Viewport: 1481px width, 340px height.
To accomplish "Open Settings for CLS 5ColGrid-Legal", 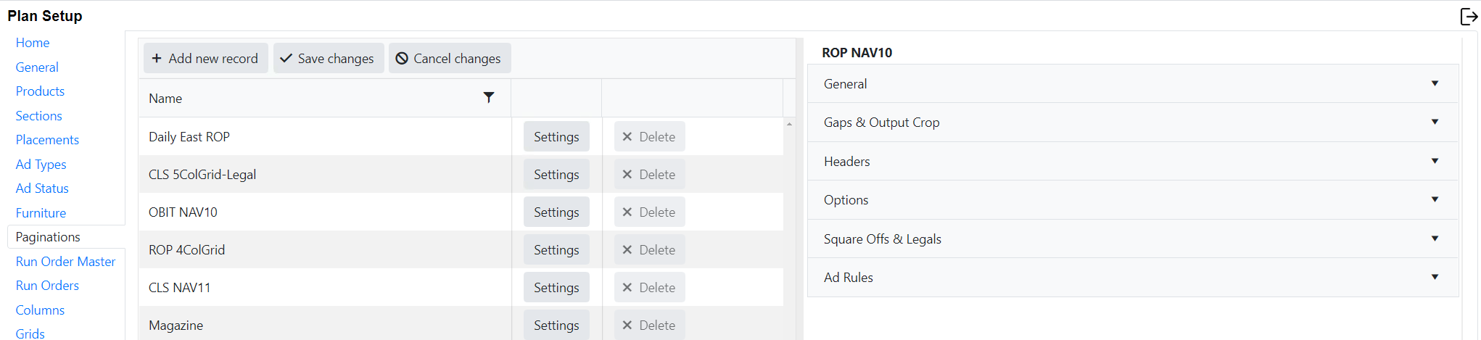I will pos(556,175).
